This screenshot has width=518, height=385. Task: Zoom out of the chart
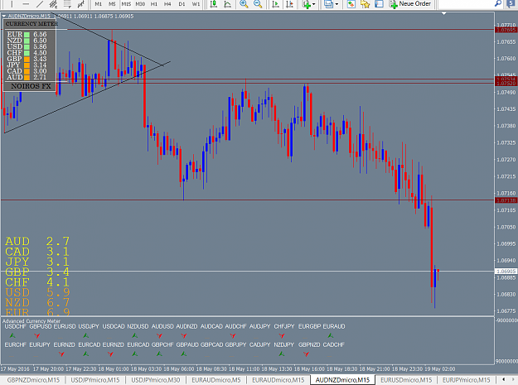(258, 4)
